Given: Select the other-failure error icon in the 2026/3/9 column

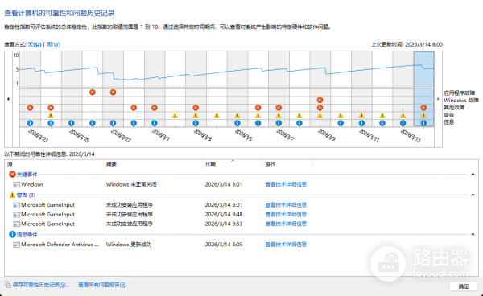Looking at the screenshot, I should coord(320,108).
